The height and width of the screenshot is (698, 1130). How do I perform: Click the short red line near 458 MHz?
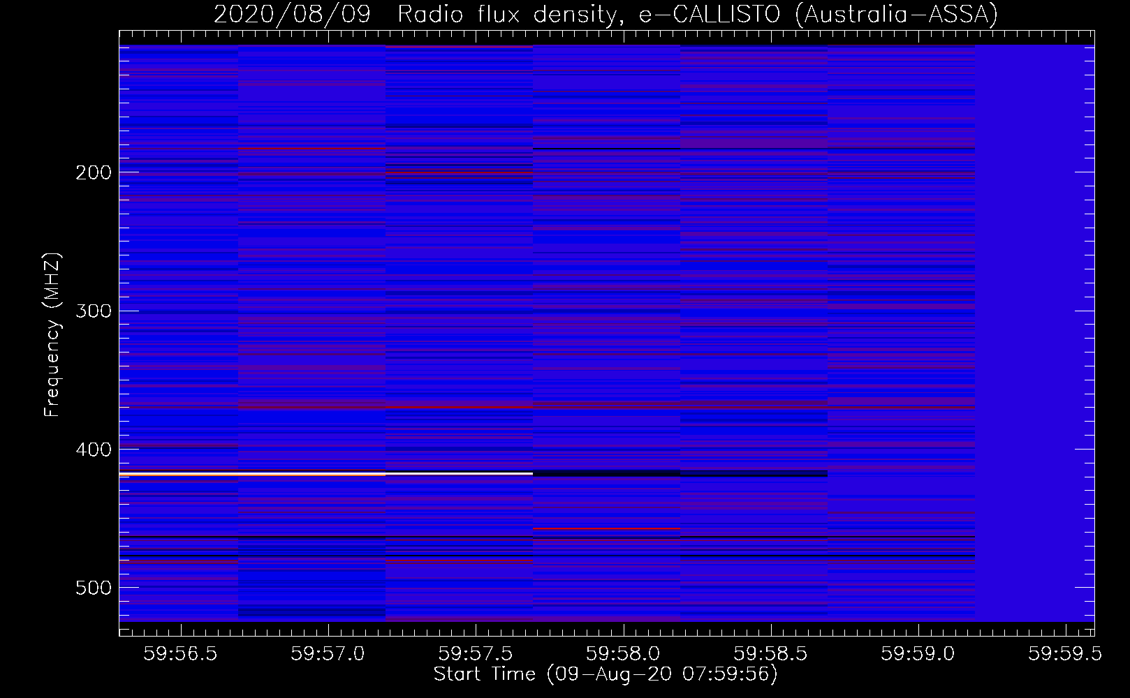click(606, 528)
